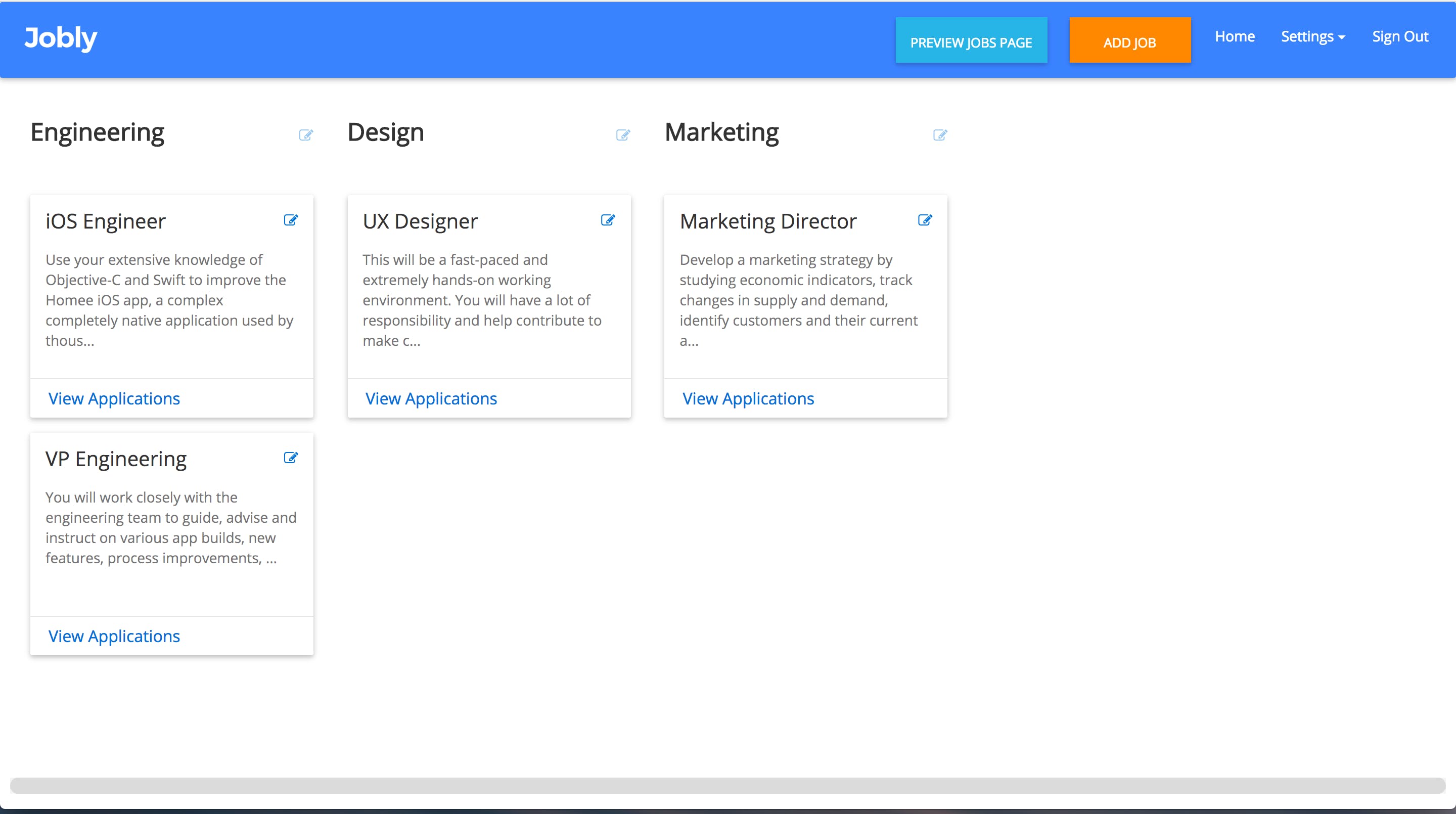Open the iOS Engineer job title

106,221
